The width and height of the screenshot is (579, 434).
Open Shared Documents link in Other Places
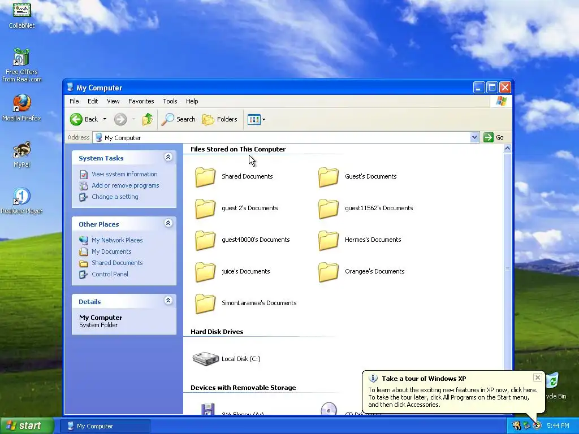tap(117, 263)
